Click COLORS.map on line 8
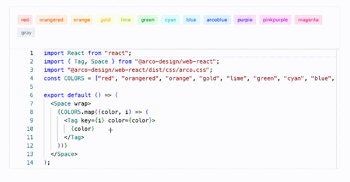Image resolution: width=350 pixels, height=182 pixels. (78, 112)
